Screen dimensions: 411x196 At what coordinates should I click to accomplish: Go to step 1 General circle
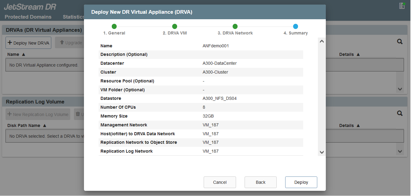114,27
